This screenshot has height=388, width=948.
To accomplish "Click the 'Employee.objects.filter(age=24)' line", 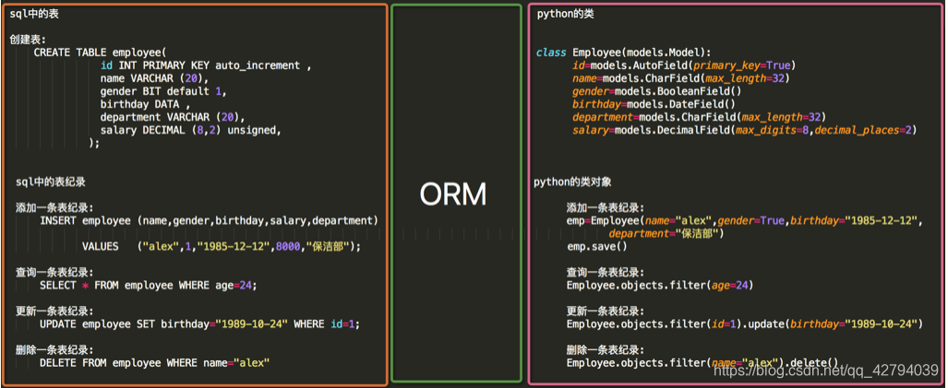I will [x=660, y=286].
